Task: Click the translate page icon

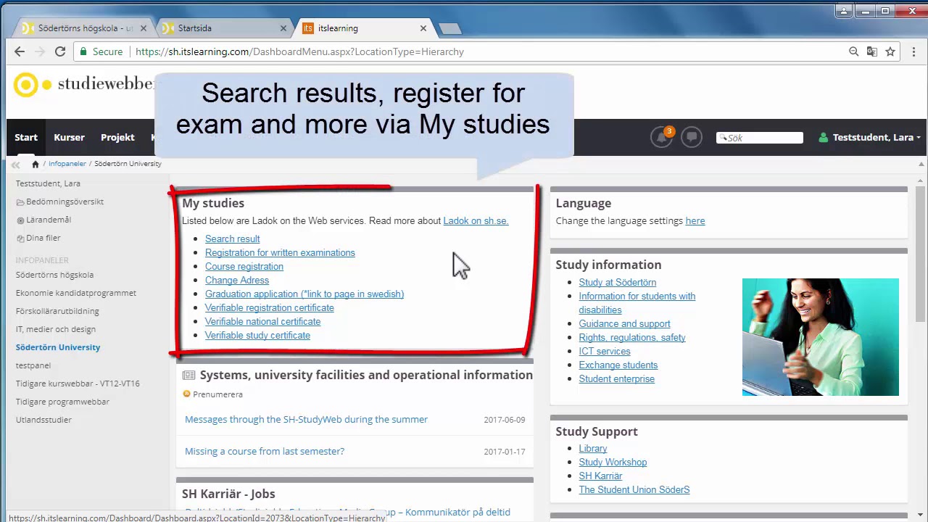Action: pyautogui.click(x=872, y=51)
